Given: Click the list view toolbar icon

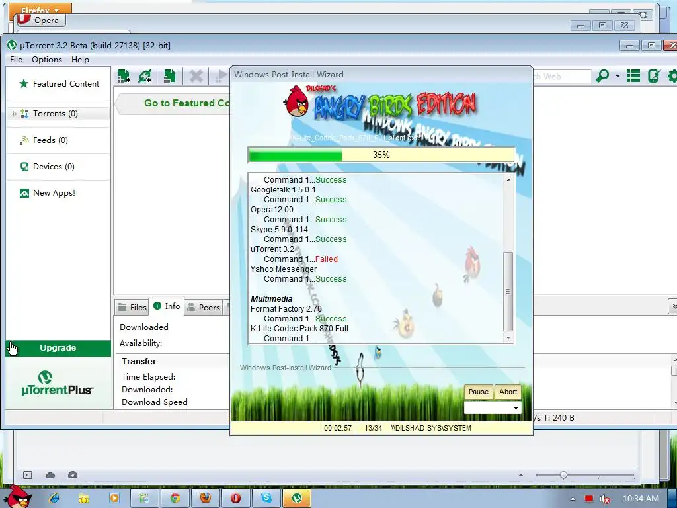Looking at the screenshot, I should 633,76.
